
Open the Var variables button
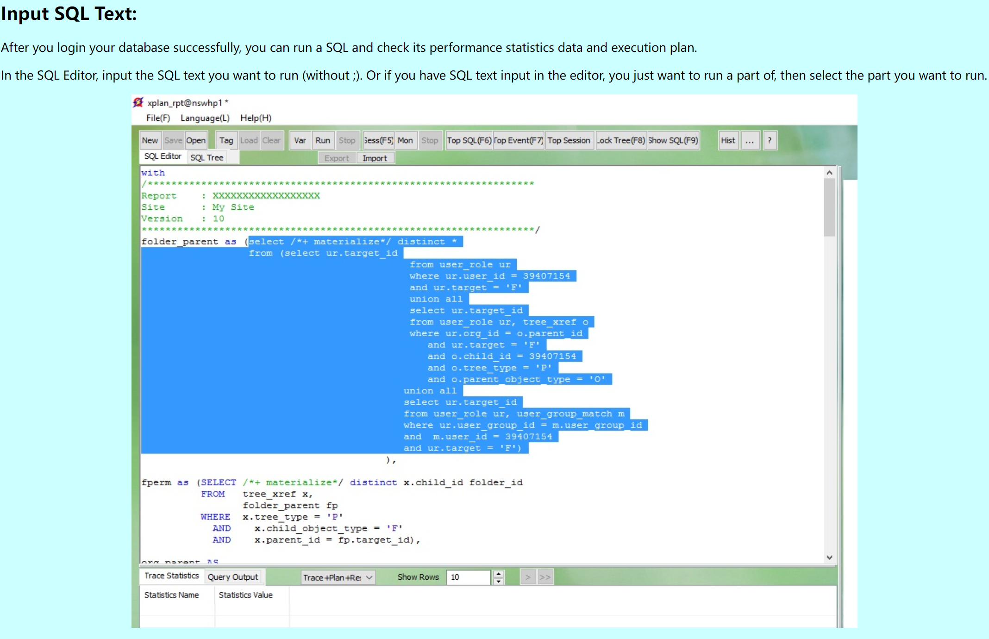click(x=300, y=140)
